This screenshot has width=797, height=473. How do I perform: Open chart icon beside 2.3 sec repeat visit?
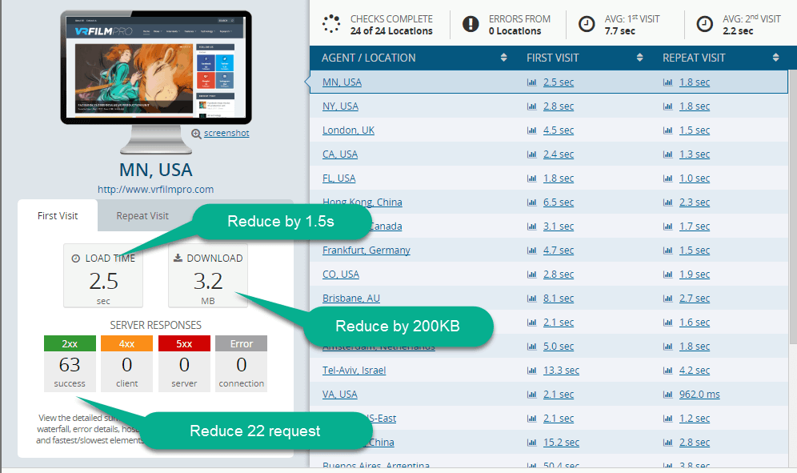click(668, 202)
